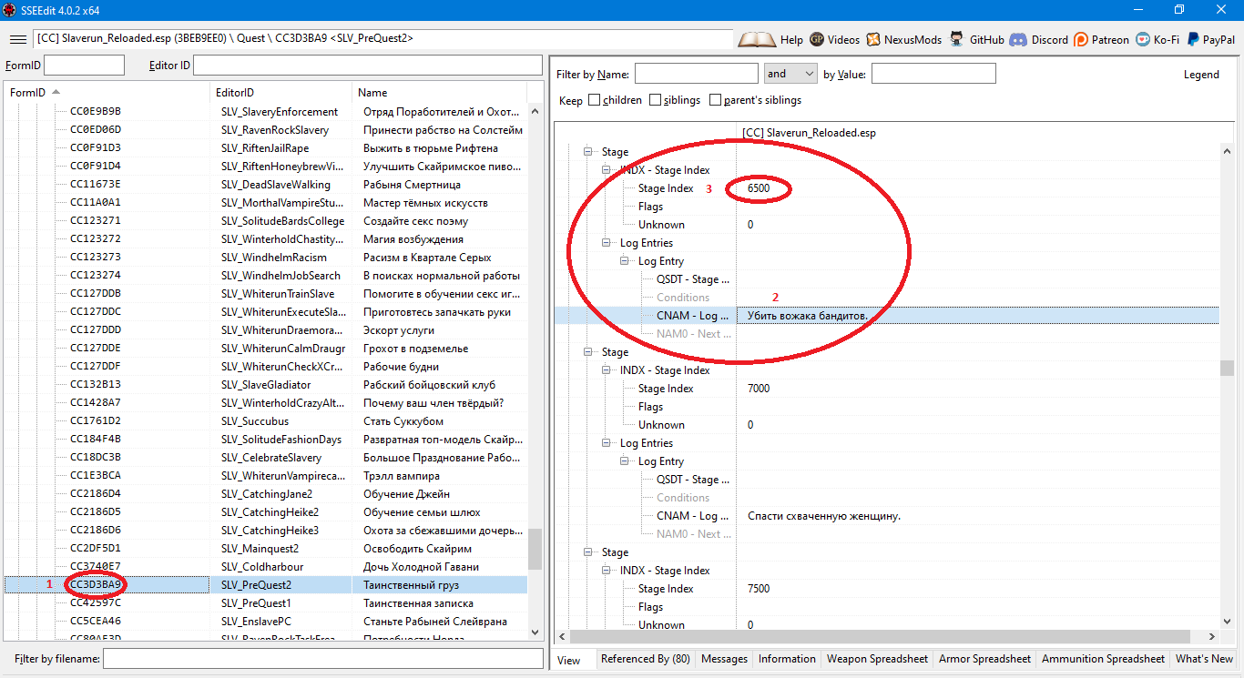
Task: Toggle the Keep siblings checkbox
Action: pyautogui.click(x=656, y=100)
